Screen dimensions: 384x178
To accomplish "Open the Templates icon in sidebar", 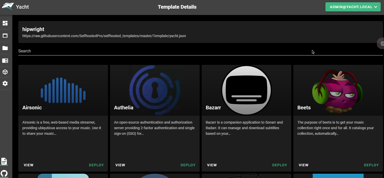I will pos(5,61).
